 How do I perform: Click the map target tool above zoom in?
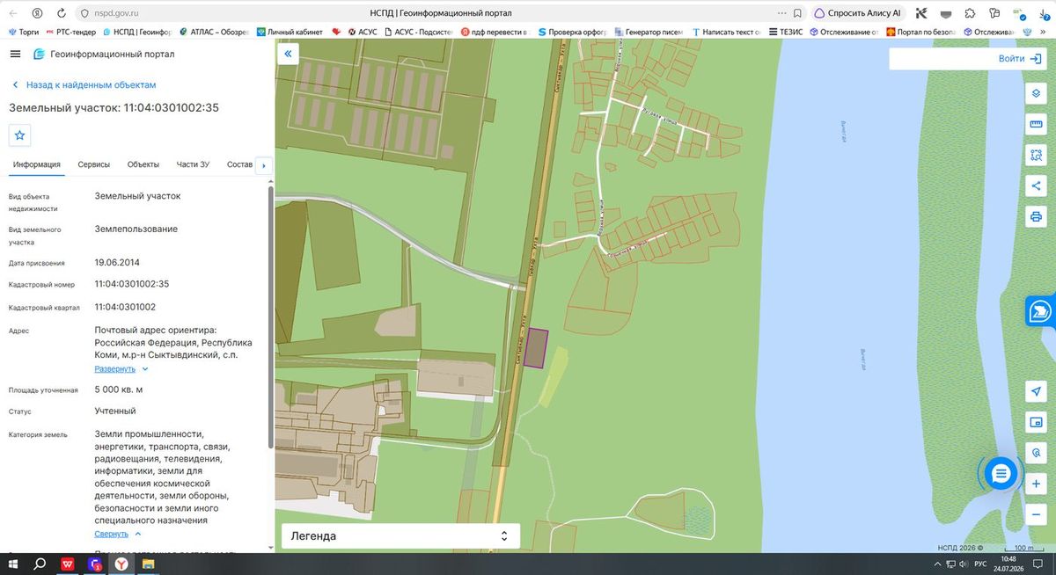pos(1036,453)
